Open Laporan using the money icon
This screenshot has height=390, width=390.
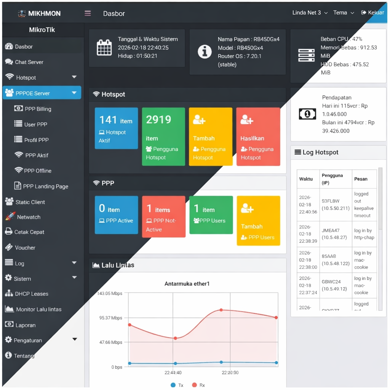pyautogui.click(x=10, y=325)
